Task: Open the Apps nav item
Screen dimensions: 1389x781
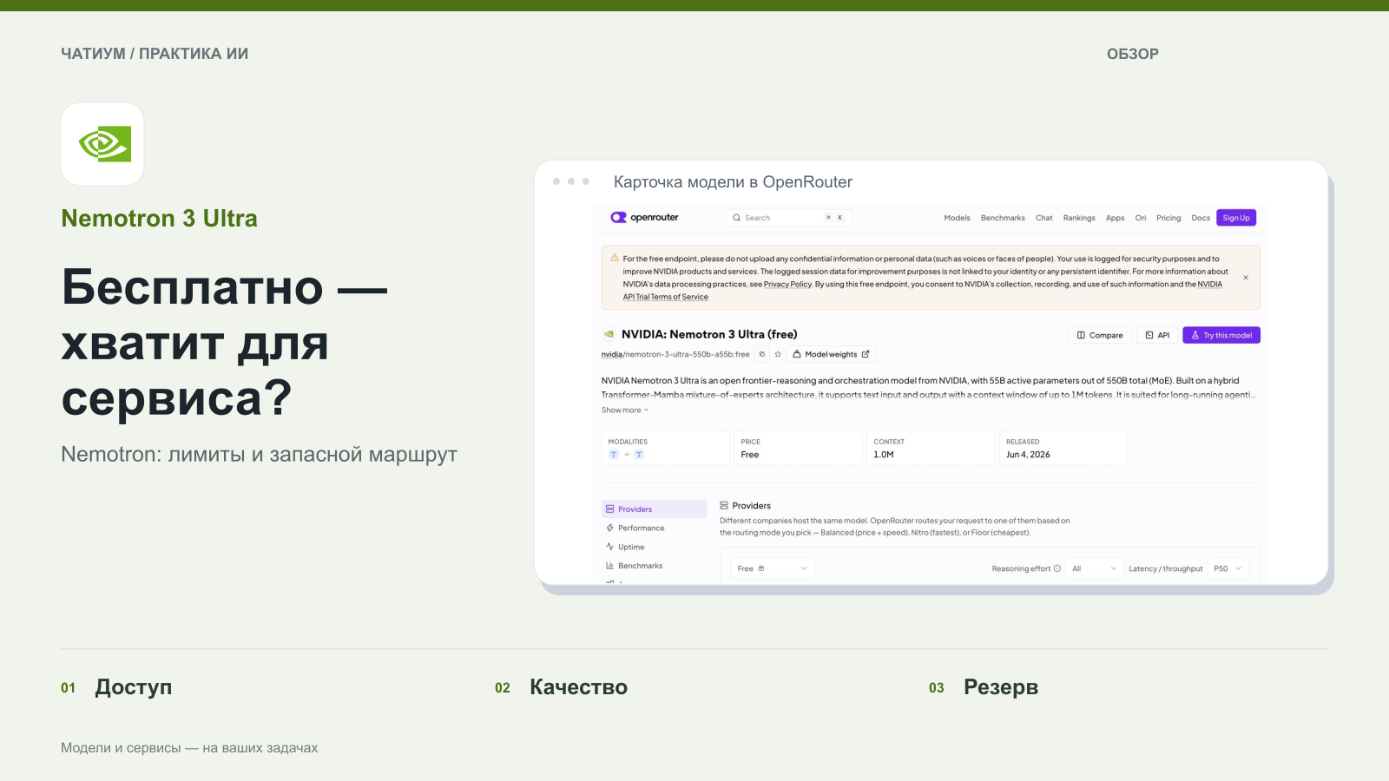Action: 1115,218
